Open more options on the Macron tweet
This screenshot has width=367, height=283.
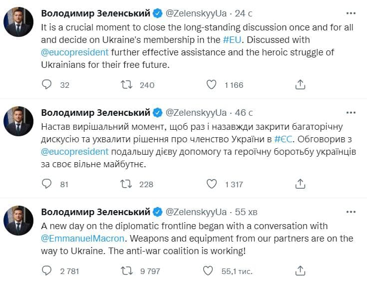click(x=352, y=212)
